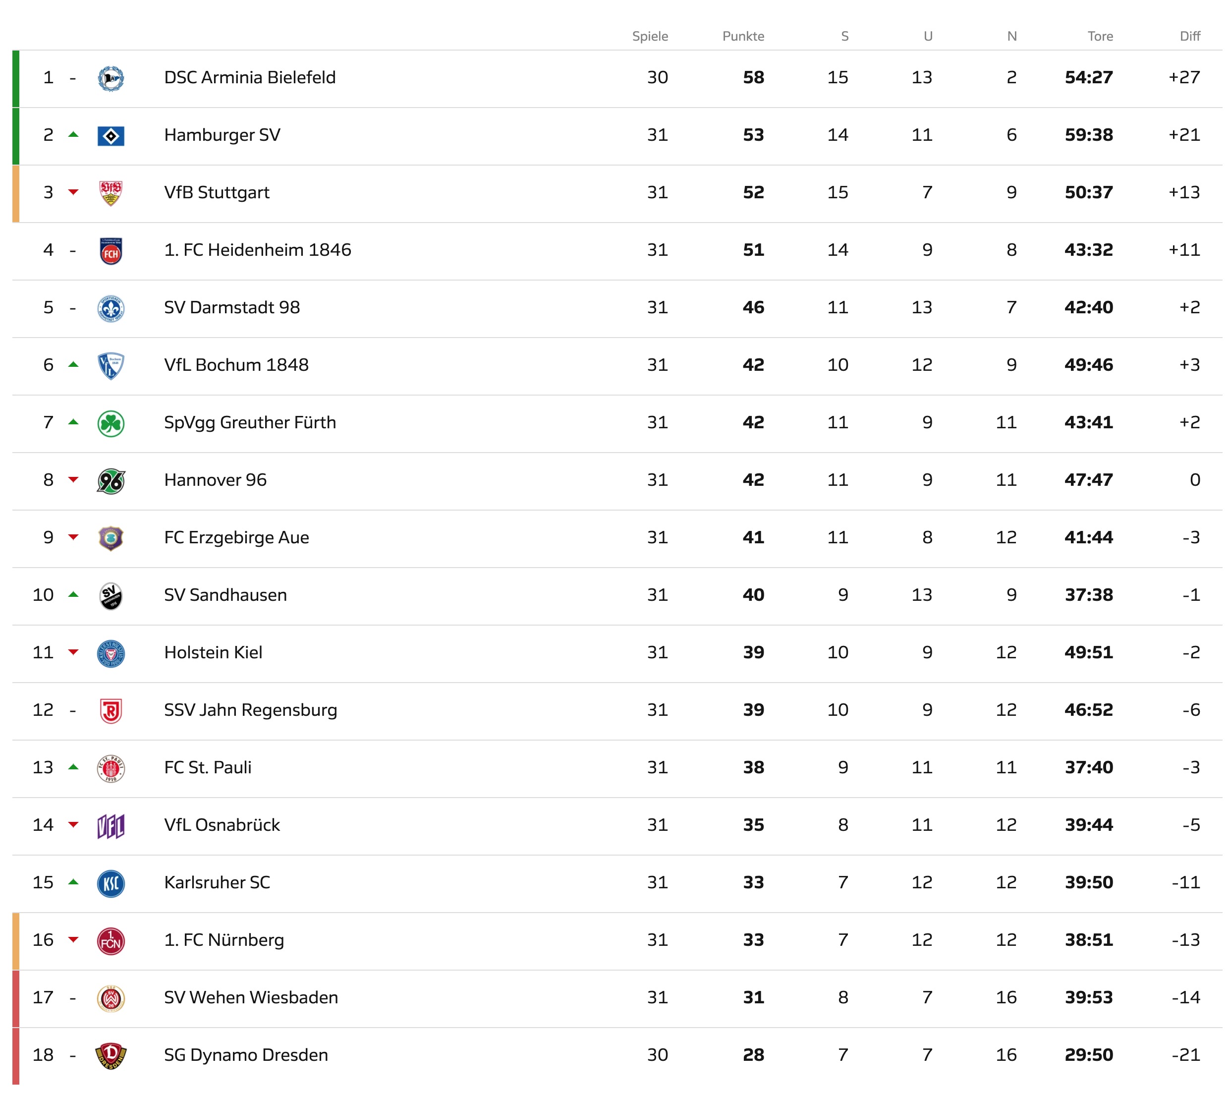Image resolution: width=1230 pixels, height=1098 pixels.
Task: Sort table by Punkte column header
Action: click(x=742, y=36)
